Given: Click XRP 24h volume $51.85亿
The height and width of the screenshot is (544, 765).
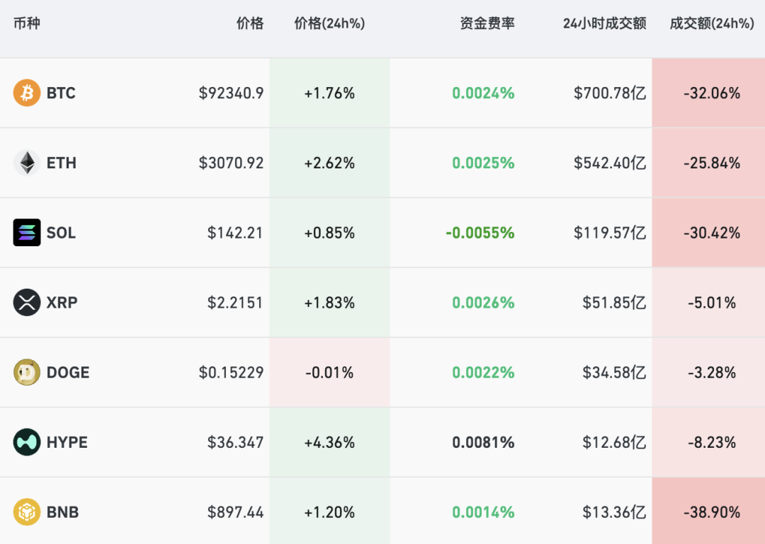Looking at the screenshot, I should click(613, 303).
